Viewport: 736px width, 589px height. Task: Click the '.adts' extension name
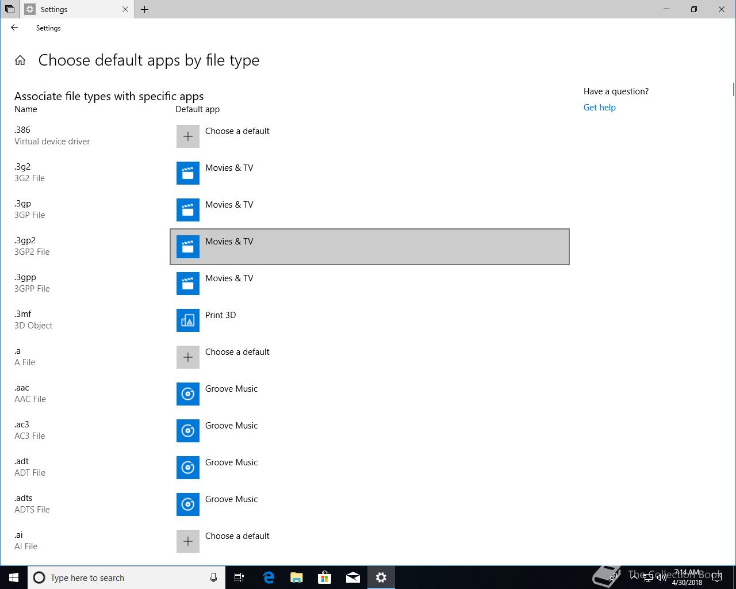(24, 498)
